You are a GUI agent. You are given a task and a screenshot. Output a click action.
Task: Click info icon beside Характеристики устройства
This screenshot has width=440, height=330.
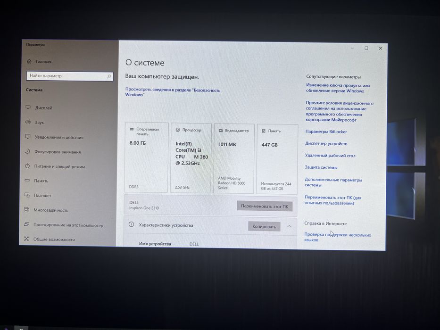click(x=131, y=224)
